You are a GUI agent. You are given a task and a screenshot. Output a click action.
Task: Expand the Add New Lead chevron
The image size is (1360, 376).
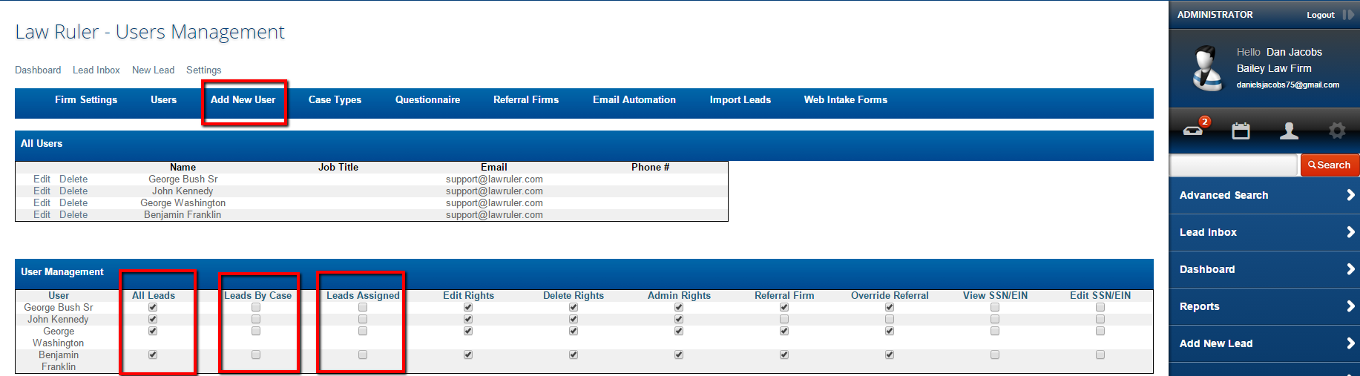pos(1350,343)
